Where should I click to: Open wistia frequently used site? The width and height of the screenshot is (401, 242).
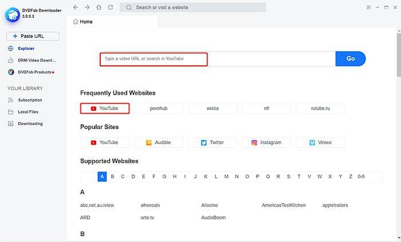click(x=213, y=108)
